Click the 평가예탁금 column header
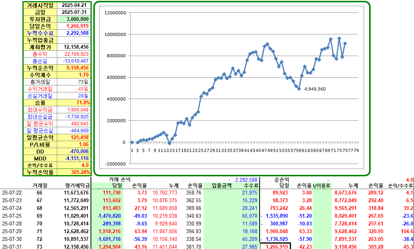 [x=77, y=186]
